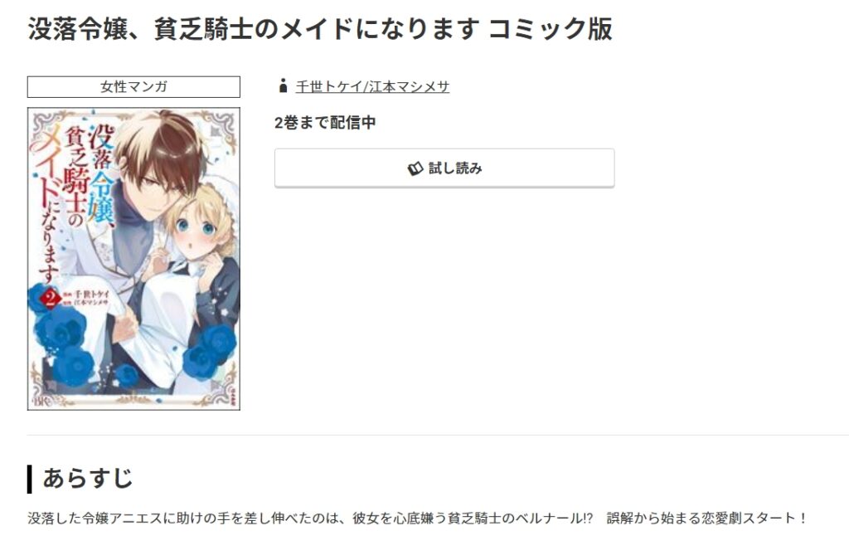Click the 試し読み trial read button

(x=444, y=168)
